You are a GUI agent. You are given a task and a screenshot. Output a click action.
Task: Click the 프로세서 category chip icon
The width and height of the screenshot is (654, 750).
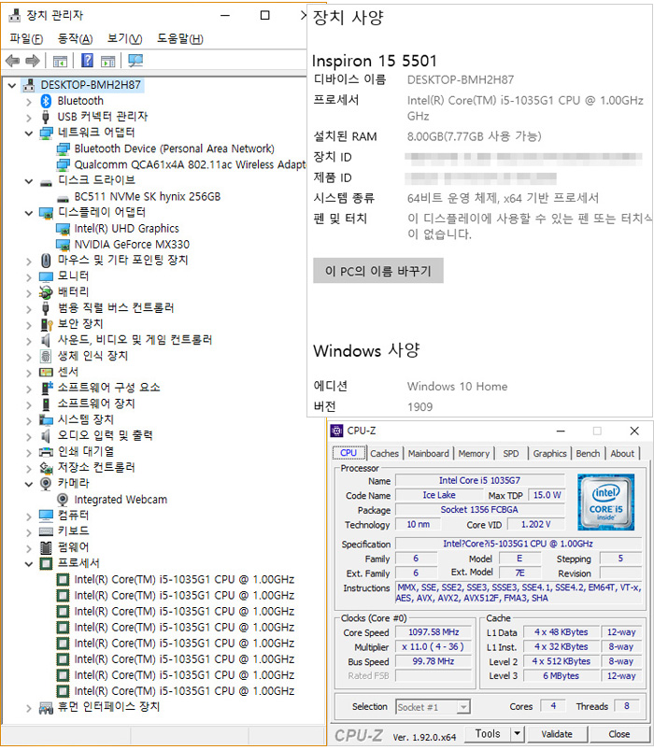(x=46, y=563)
